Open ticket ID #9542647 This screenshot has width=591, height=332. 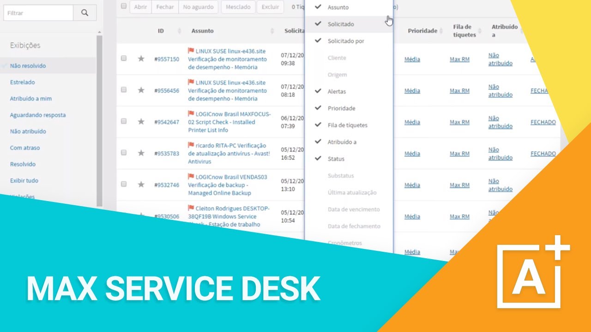coord(167,122)
